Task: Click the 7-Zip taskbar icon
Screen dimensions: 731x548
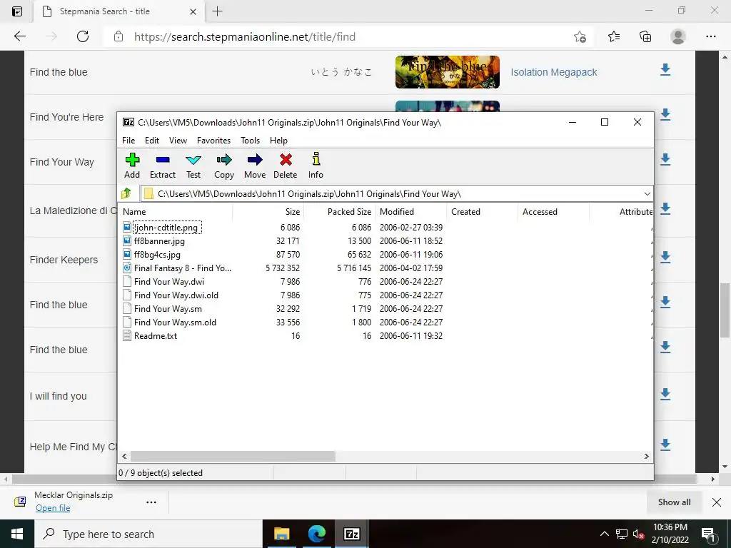Action: pyautogui.click(x=351, y=534)
